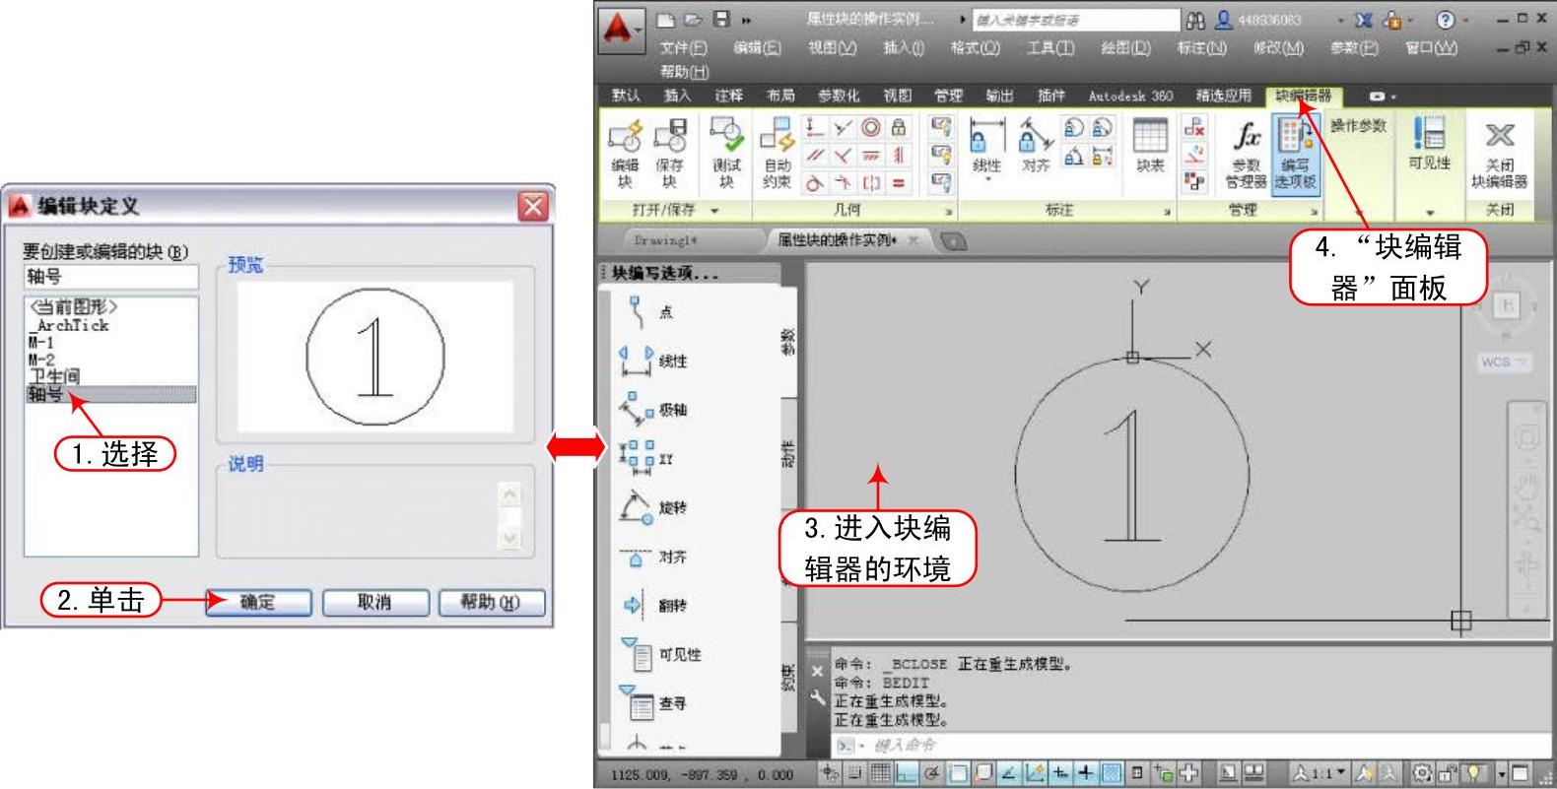1557x789 pixels.
Task: Select M-1 in the block list
Action: coord(41,342)
